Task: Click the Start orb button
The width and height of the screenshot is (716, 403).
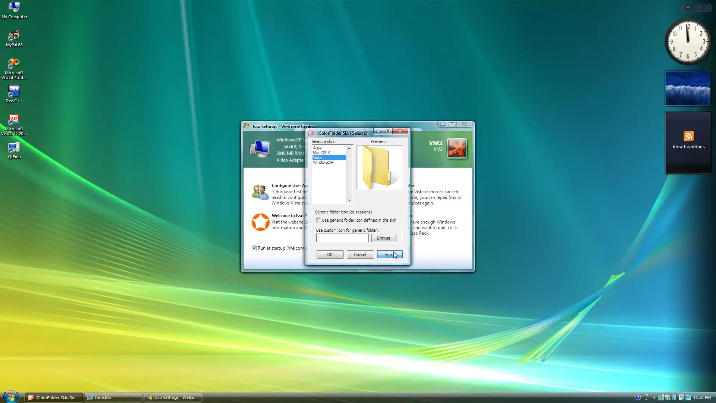Action: tap(11, 397)
